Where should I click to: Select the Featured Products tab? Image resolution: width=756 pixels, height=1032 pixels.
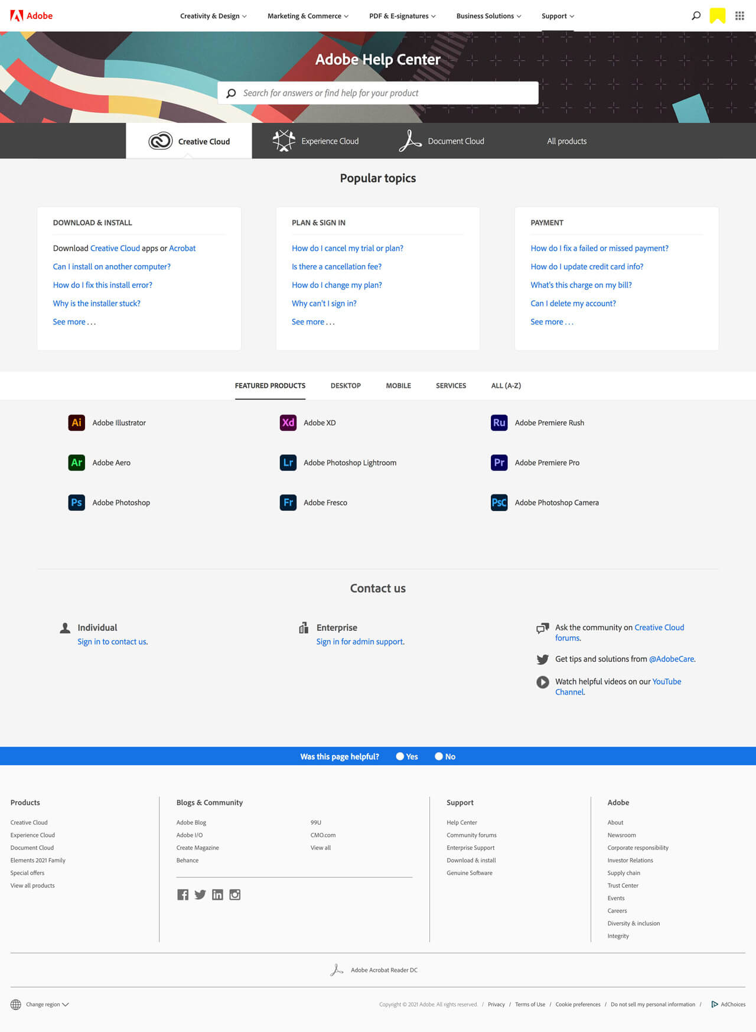tap(270, 386)
